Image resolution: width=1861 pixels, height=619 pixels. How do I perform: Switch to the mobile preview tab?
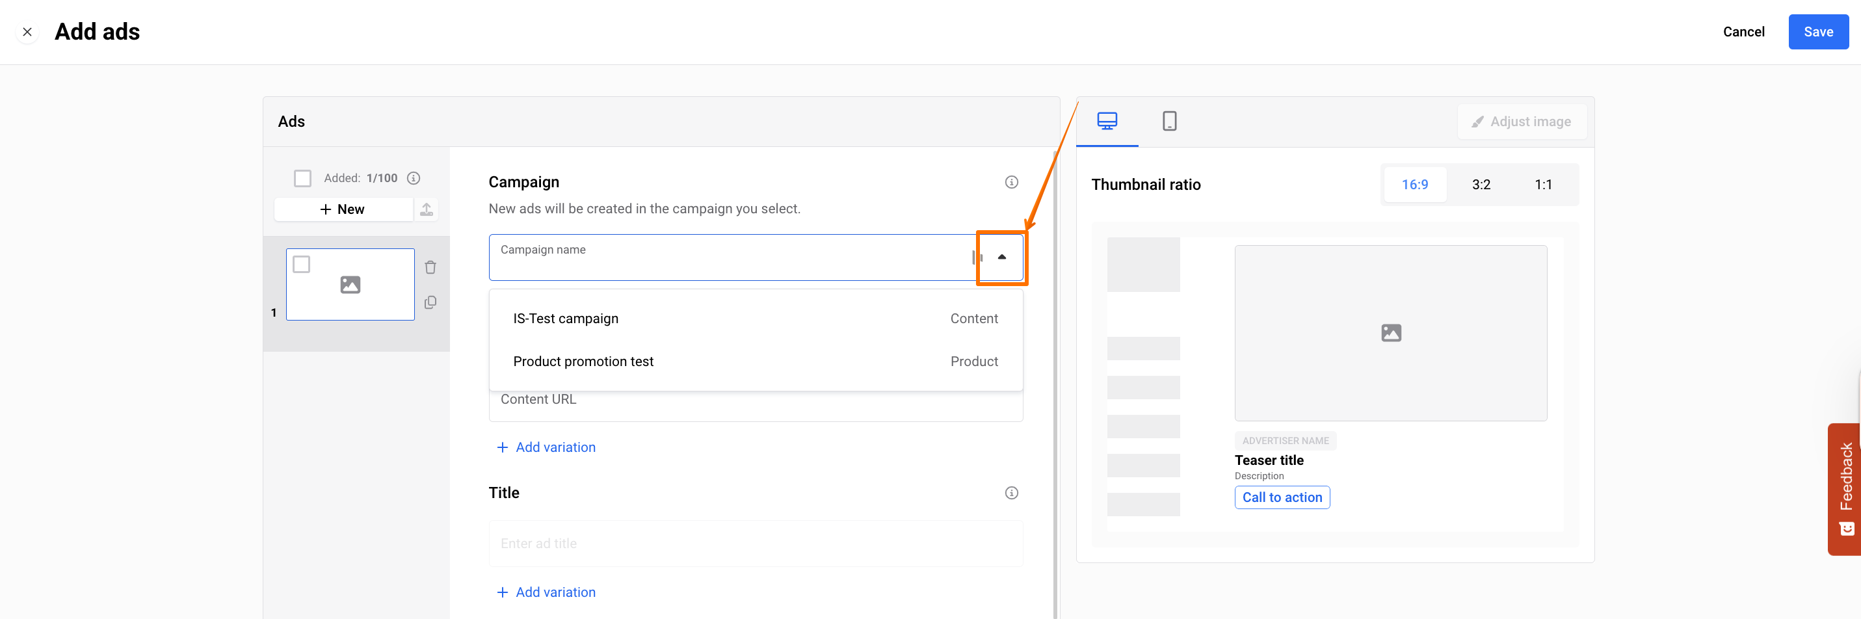point(1169,122)
